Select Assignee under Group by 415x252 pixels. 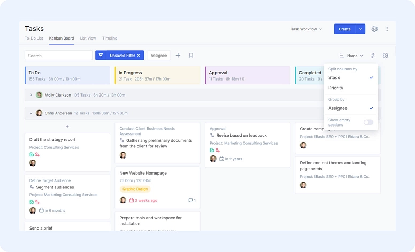(x=338, y=108)
